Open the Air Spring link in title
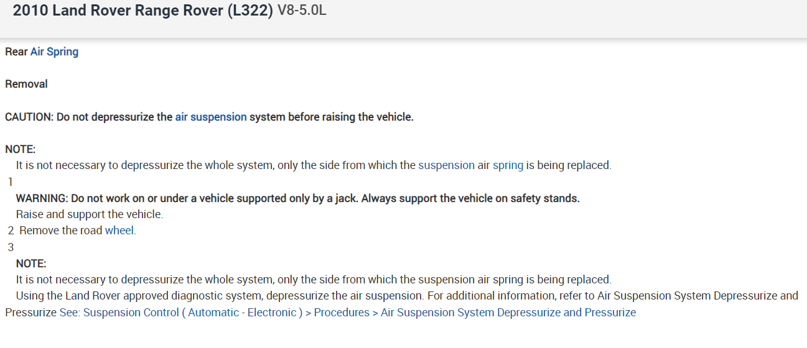This screenshot has width=807, height=348. coord(54,52)
